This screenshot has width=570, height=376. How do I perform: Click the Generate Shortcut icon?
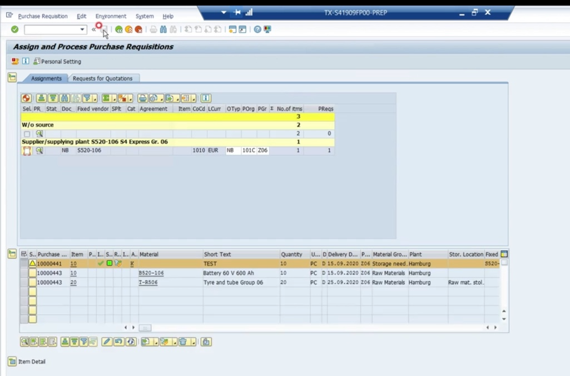[x=242, y=29]
